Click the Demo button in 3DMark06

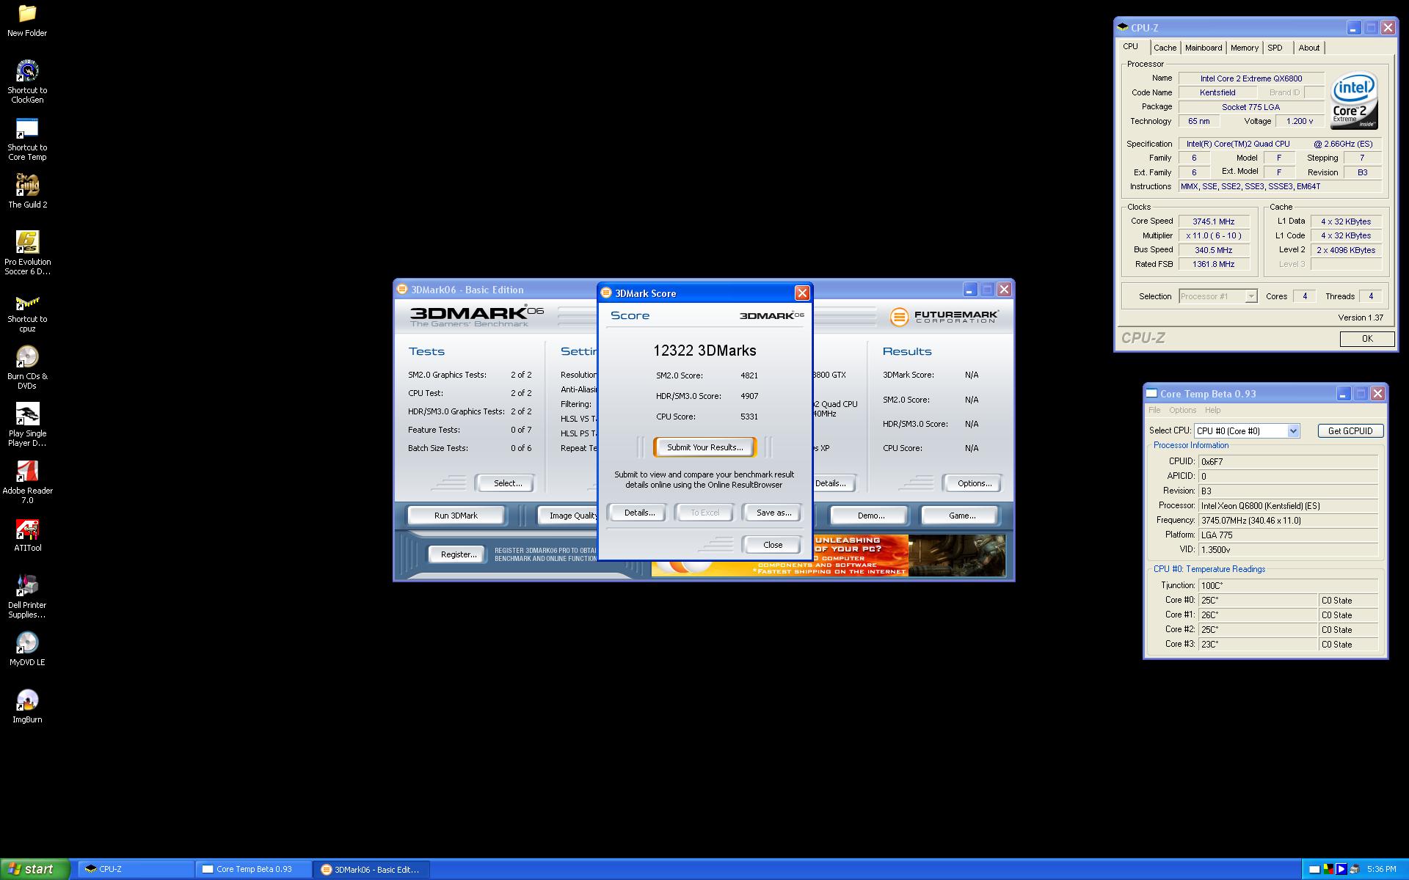(870, 516)
